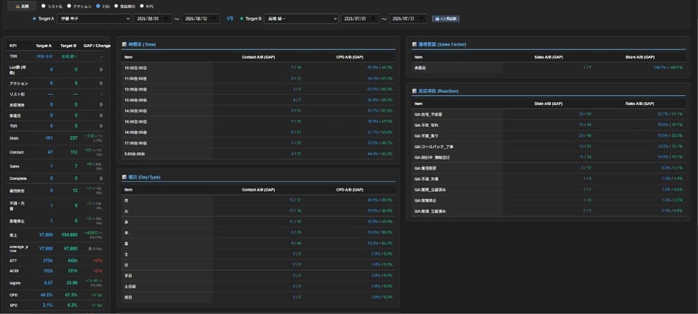698x314 pixels.
Task: Click the Contact value 112
Action: [74, 152]
